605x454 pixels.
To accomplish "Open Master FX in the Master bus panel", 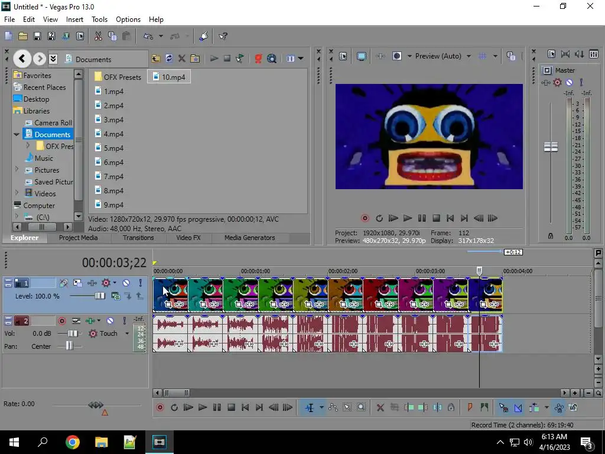I will (545, 82).
